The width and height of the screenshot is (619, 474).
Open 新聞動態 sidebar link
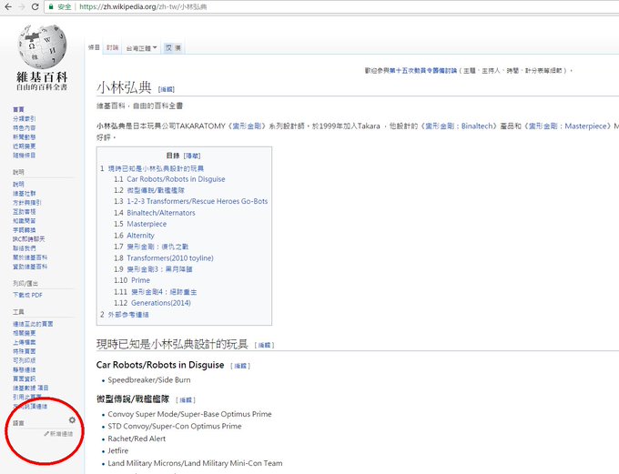[24, 137]
